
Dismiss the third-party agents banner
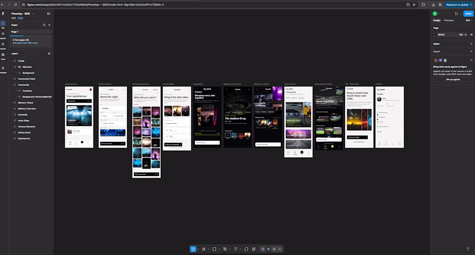472,60
